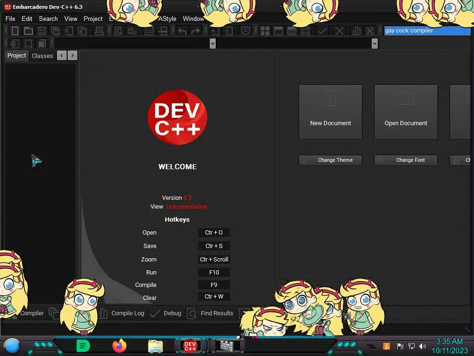This screenshot has height=356, width=474.
Task: Click the Print toolbar icon
Action: [99, 31]
